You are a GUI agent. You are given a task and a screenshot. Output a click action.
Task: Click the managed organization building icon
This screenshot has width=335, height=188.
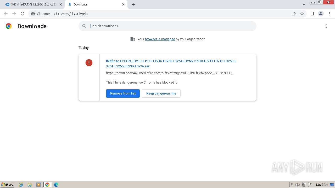[x=133, y=39]
